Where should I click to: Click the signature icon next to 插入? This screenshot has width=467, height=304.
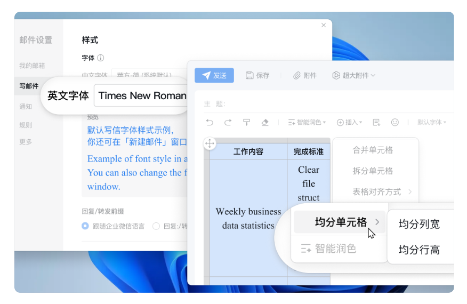[376, 123]
